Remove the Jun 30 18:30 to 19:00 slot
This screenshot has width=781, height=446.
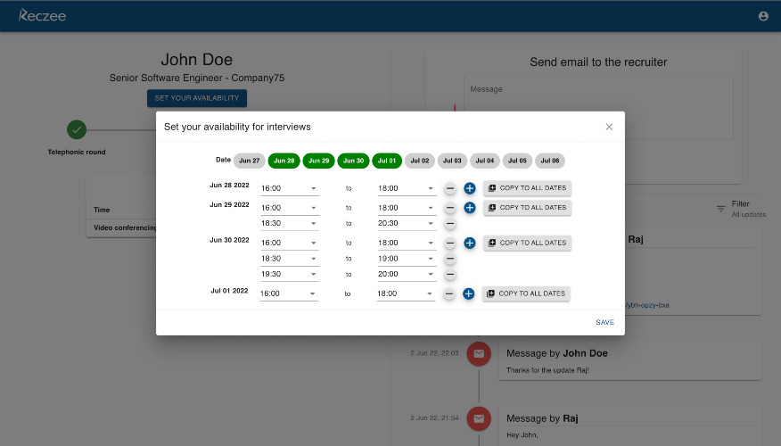(x=449, y=260)
